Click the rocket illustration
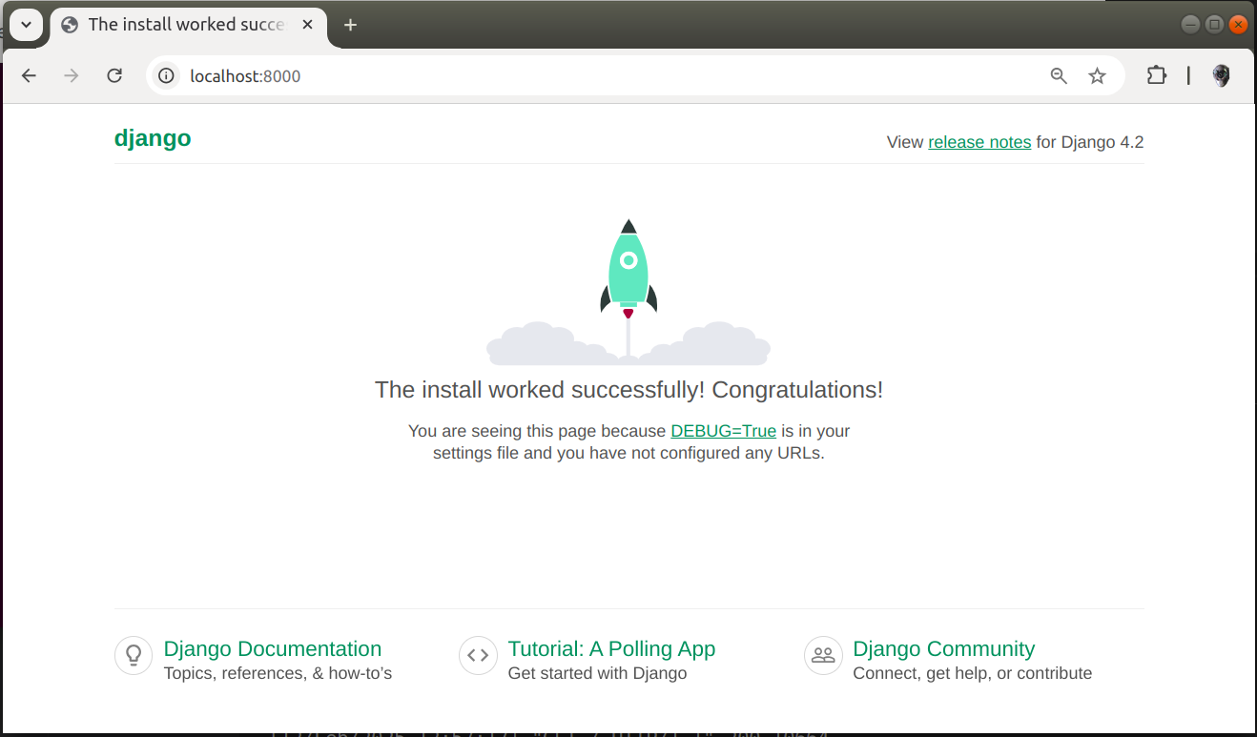This screenshot has width=1257, height=737. pyautogui.click(x=628, y=292)
